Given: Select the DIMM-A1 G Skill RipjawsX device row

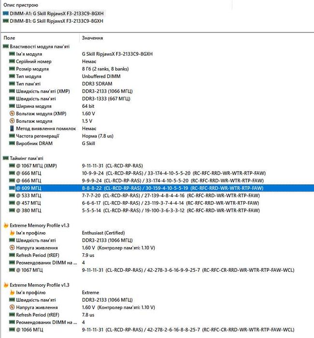Looking at the screenshot, I should pyautogui.click(x=53, y=14).
